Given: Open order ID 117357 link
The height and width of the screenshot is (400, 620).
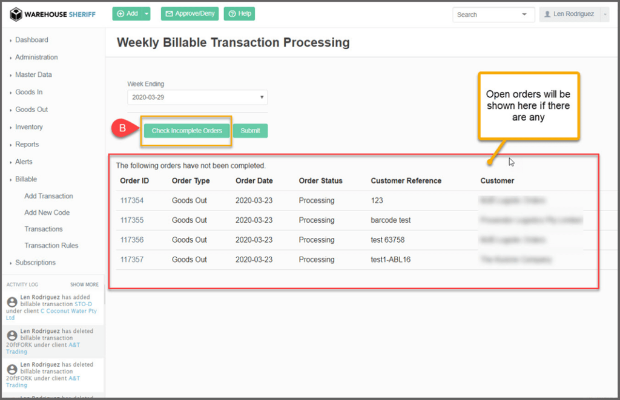Looking at the screenshot, I should [x=132, y=260].
